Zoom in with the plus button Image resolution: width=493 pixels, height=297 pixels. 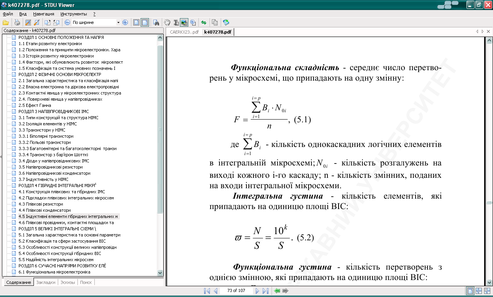[125, 22]
